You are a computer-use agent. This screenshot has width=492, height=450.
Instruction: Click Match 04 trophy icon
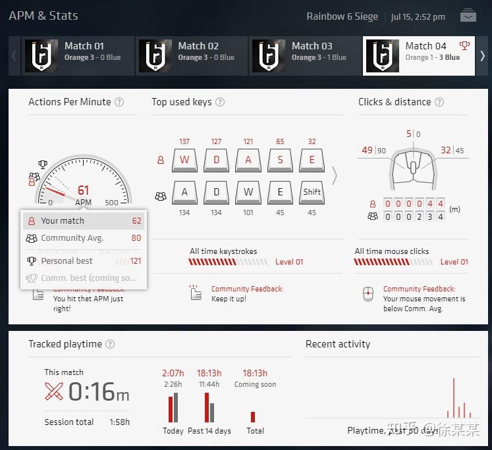click(x=464, y=46)
